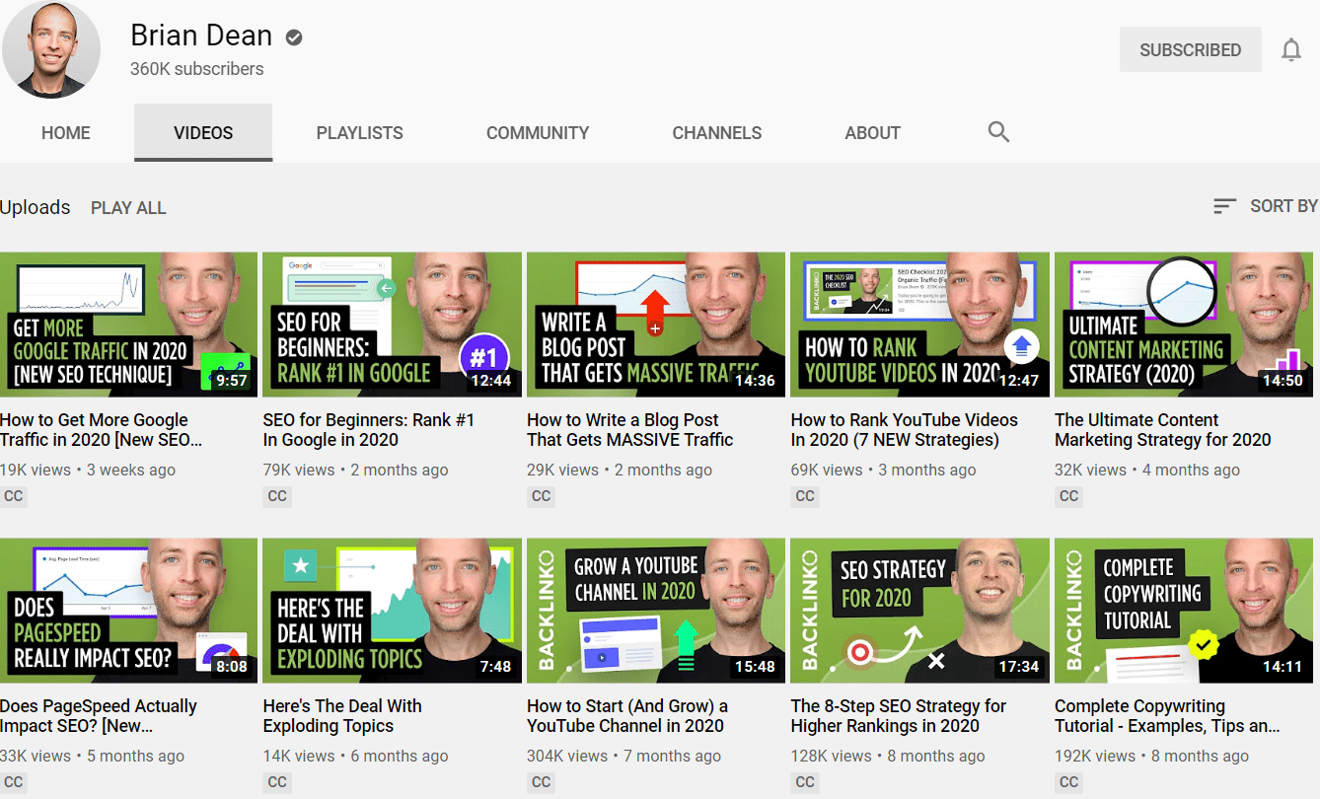Click the CC badge under PageSpeed video
1320x799 pixels.
14,782
